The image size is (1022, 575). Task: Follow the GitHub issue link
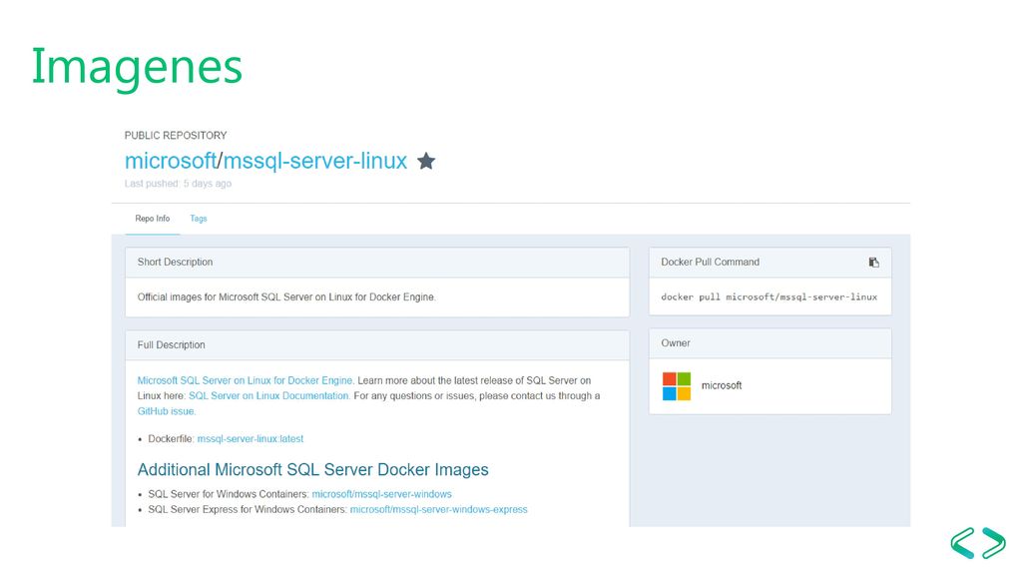click(167, 411)
